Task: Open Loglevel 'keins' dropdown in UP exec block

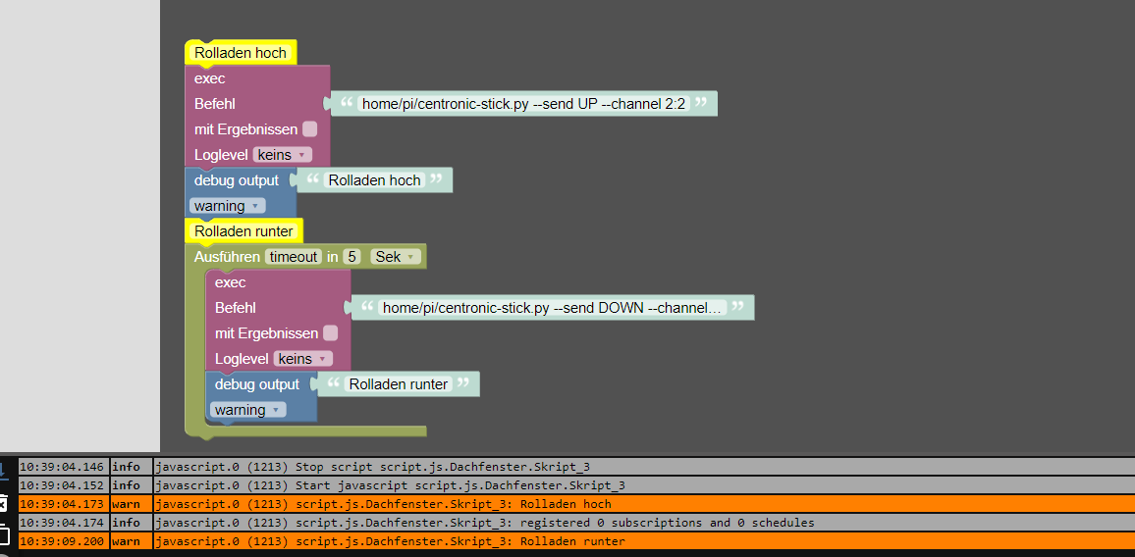Action: tap(283, 155)
